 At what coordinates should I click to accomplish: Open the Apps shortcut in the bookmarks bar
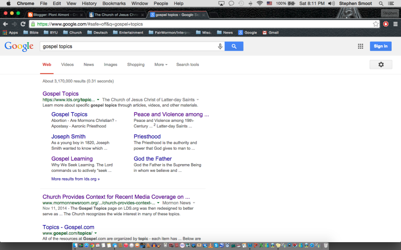pyautogui.click(x=10, y=32)
